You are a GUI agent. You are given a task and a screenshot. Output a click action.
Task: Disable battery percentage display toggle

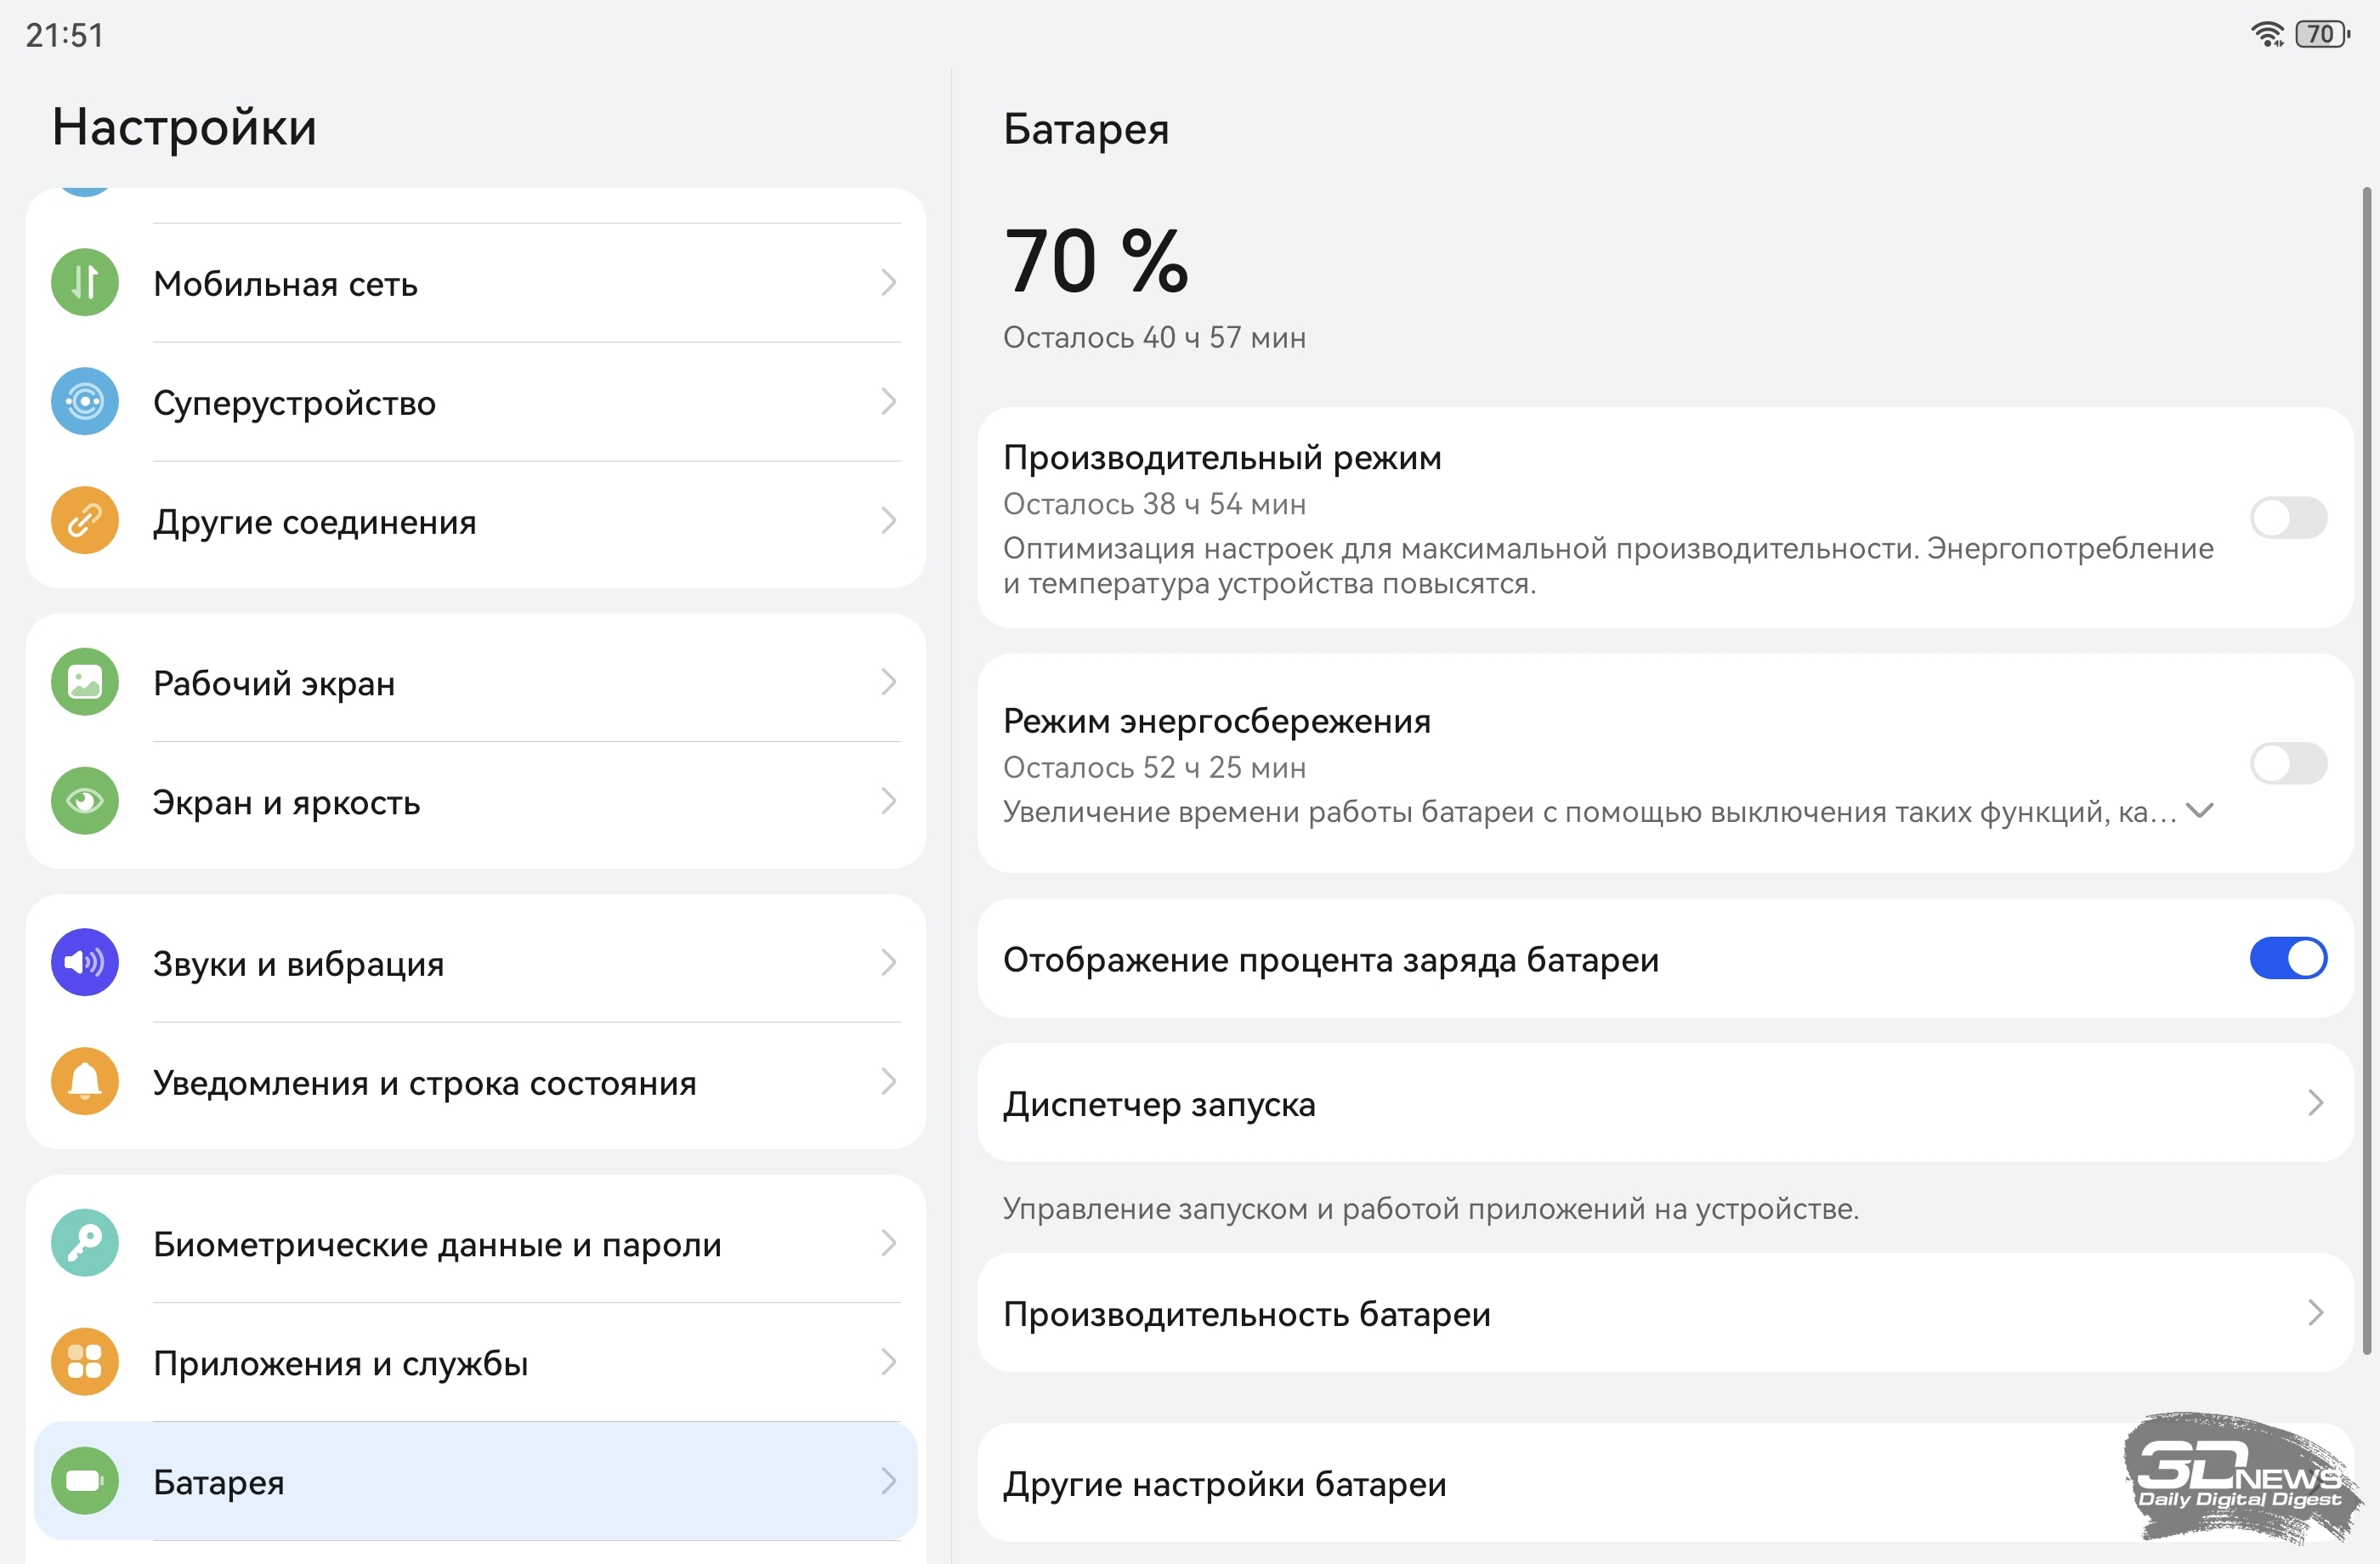[x=2287, y=959]
